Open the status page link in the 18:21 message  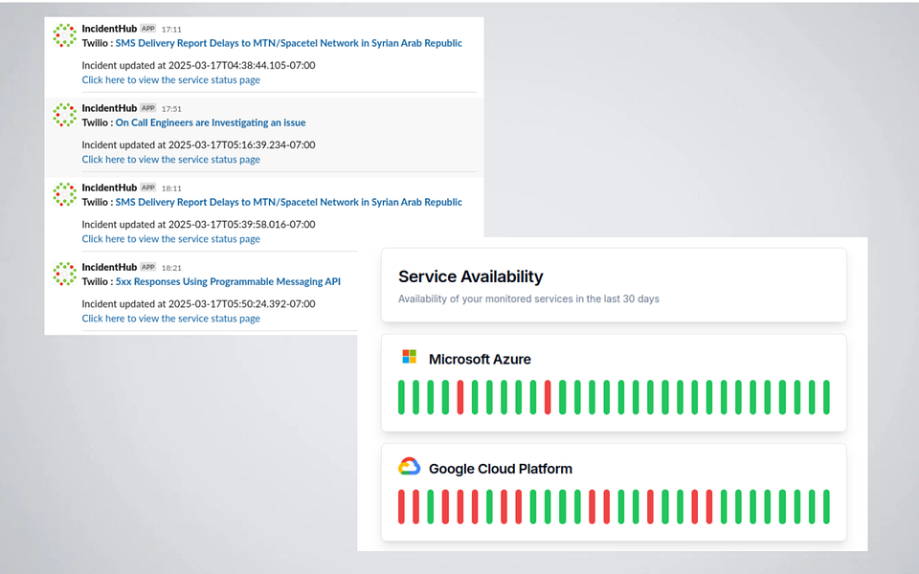click(170, 319)
